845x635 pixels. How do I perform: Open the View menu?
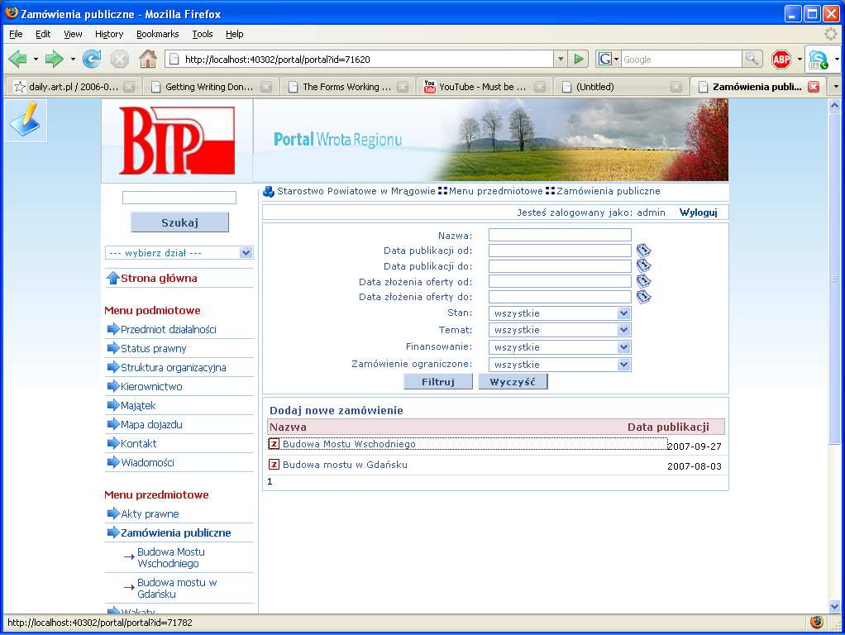click(74, 34)
